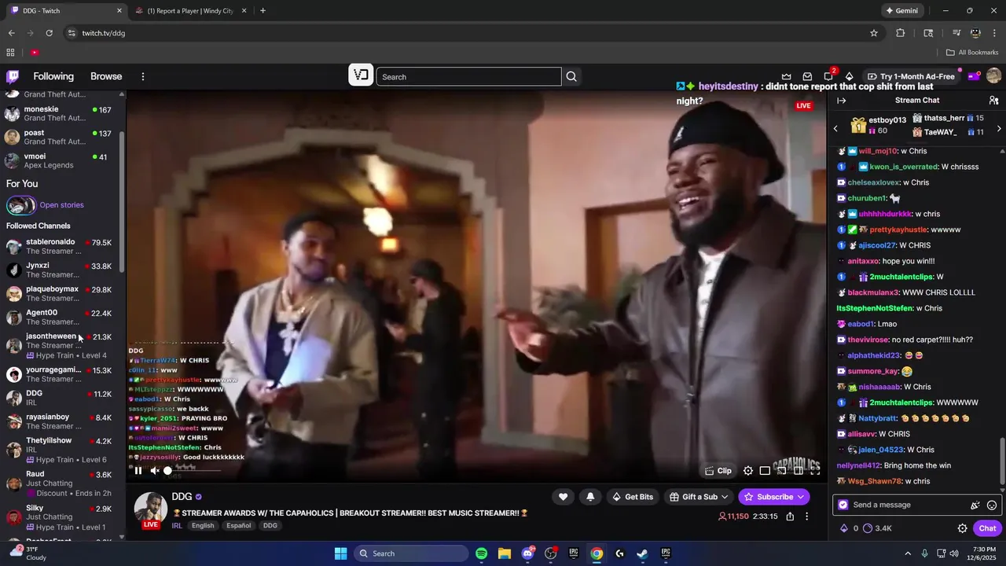This screenshot has width=1006, height=566.
Task: Reload the Twitch page
Action: [x=49, y=33]
